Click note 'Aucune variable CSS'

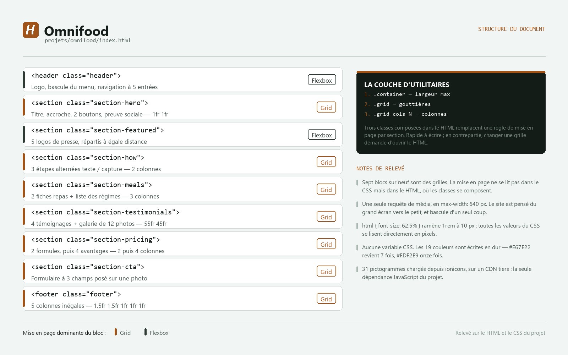click(446, 251)
